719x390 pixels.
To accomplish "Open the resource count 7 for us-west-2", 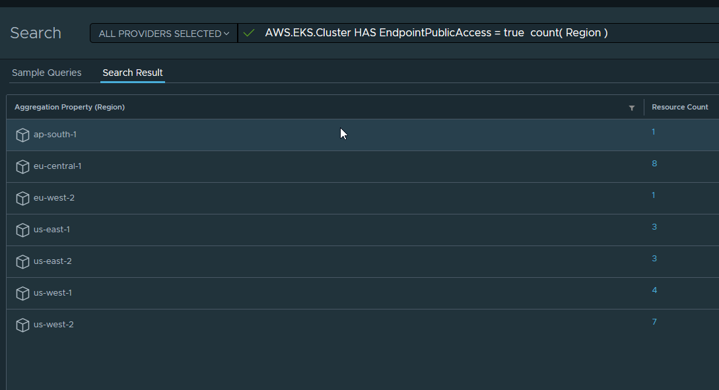I will 654,322.
